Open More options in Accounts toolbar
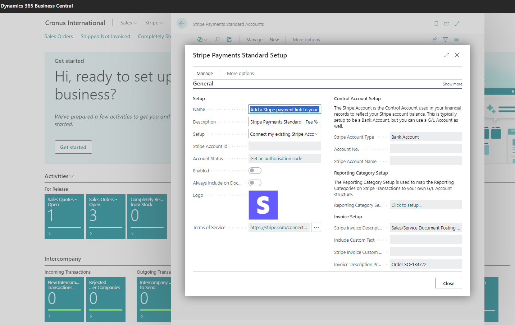The height and width of the screenshot is (325, 515). pos(306,40)
